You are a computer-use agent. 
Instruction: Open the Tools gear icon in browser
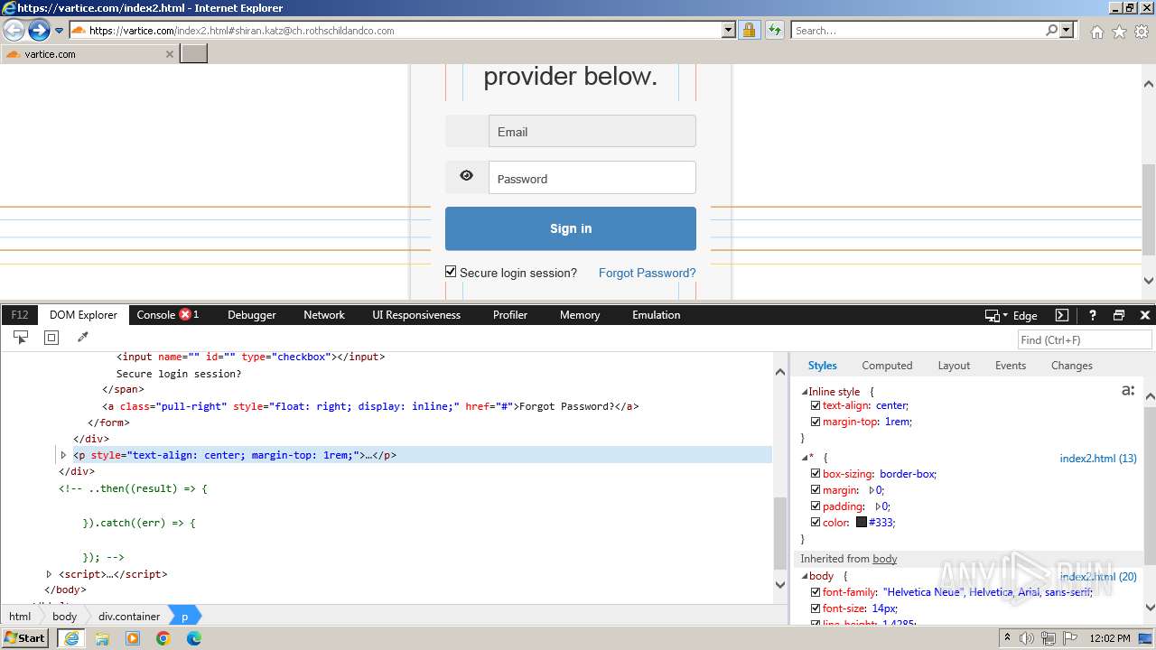coord(1142,32)
